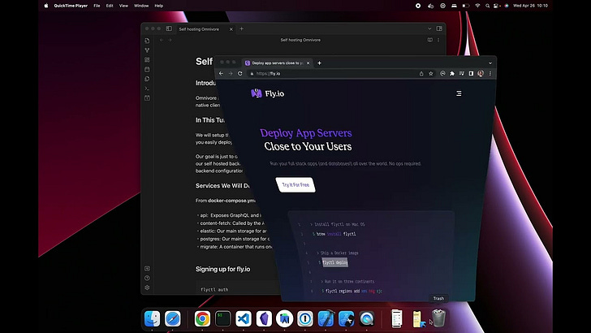Click highlighted flyctl deploy command
591x333 pixels.
(x=335, y=262)
